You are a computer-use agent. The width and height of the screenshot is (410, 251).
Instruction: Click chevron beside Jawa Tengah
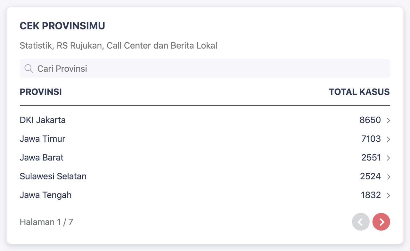click(388, 195)
